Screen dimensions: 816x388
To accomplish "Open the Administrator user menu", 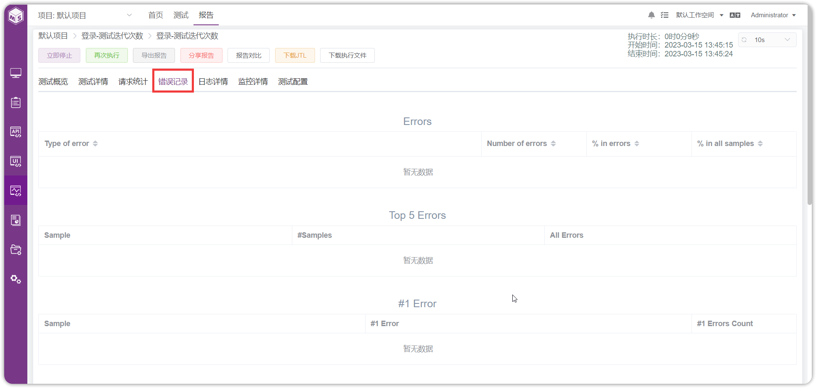I will [x=773, y=15].
